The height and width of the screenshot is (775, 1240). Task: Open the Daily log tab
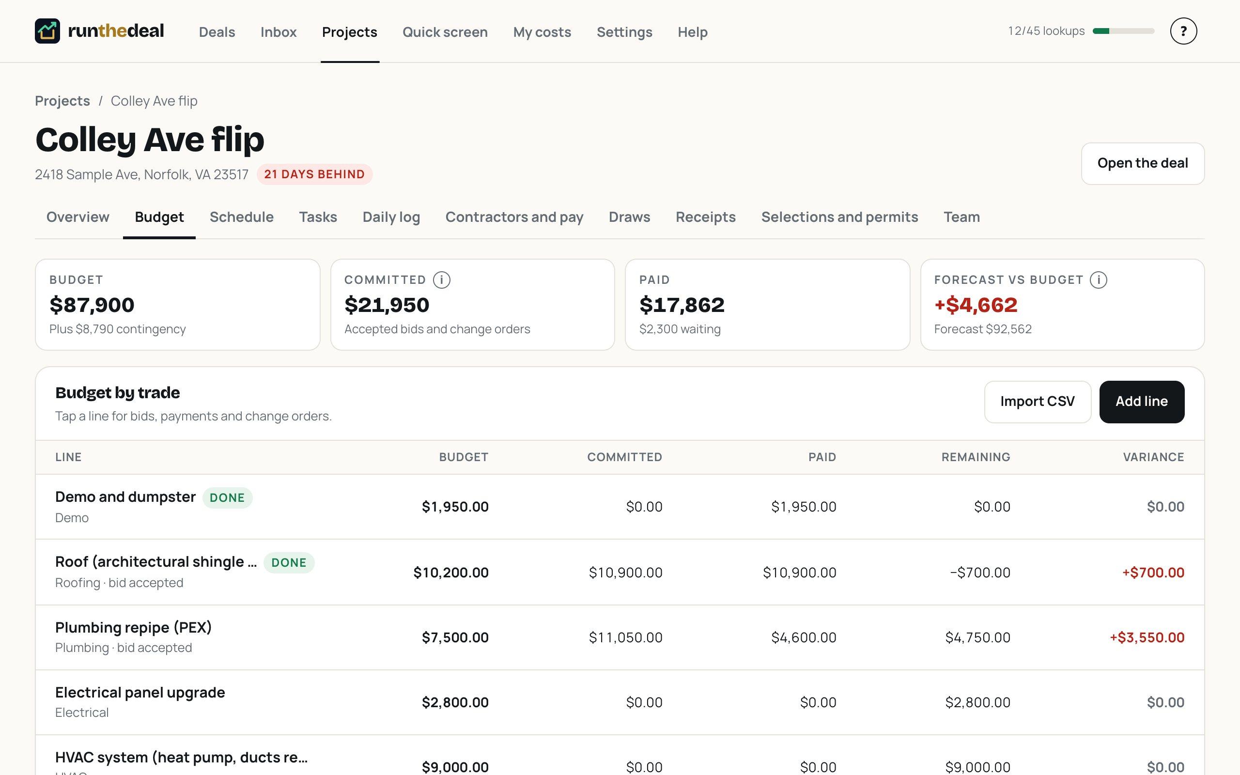point(391,217)
